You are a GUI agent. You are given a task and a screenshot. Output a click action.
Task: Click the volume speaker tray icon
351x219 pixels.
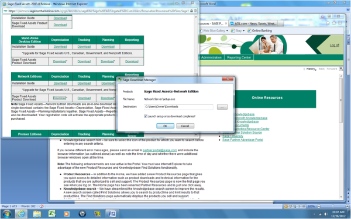(326, 214)
